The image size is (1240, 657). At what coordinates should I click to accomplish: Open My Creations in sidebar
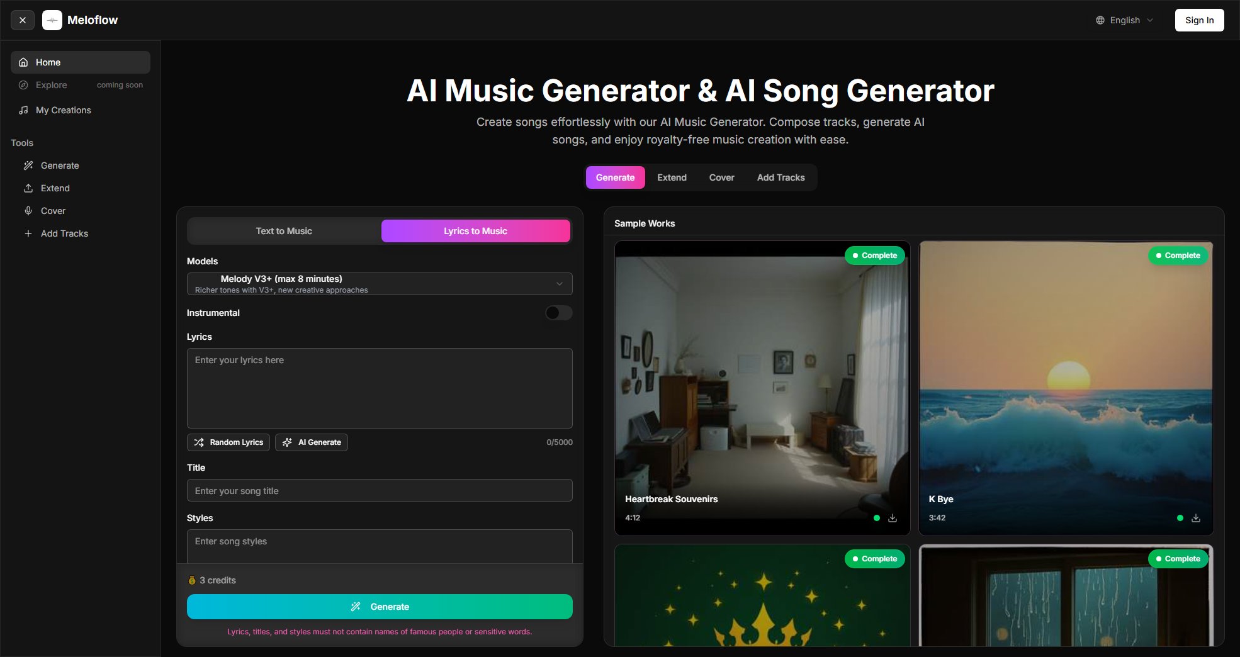[81, 110]
